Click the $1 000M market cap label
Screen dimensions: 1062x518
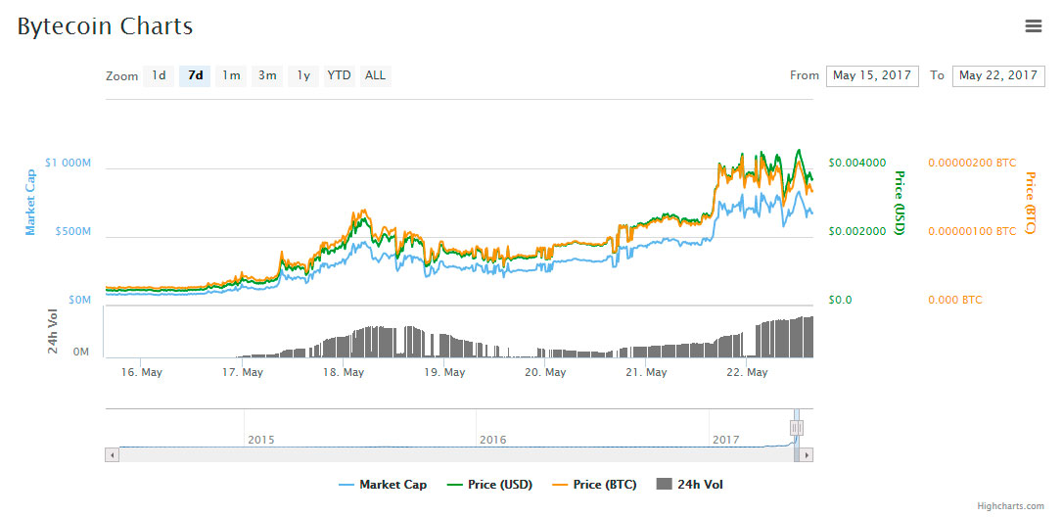tap(68, 163)
